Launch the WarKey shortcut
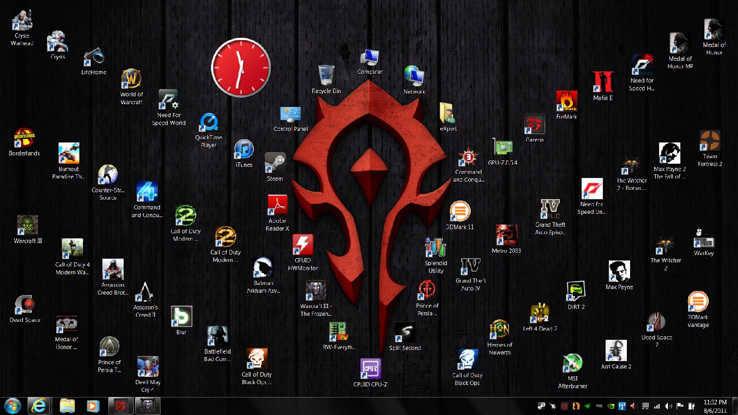This screenshot has height=415, width=738. tap(704, 242)
